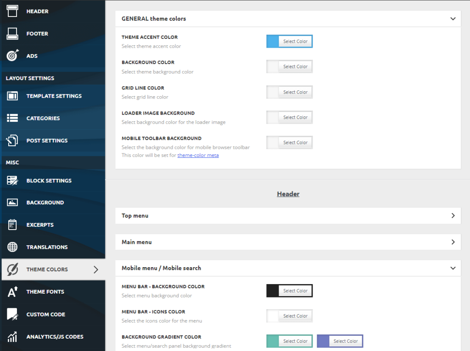This screenshot has width=470, height=351.
Task: Click the blue Theme Accent color swatch
Action: coord(273,41)
